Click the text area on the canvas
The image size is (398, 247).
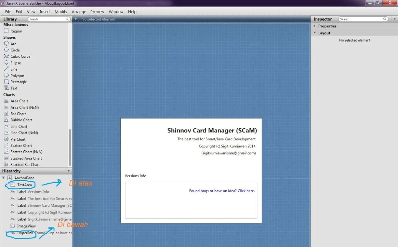coord(191,200)
